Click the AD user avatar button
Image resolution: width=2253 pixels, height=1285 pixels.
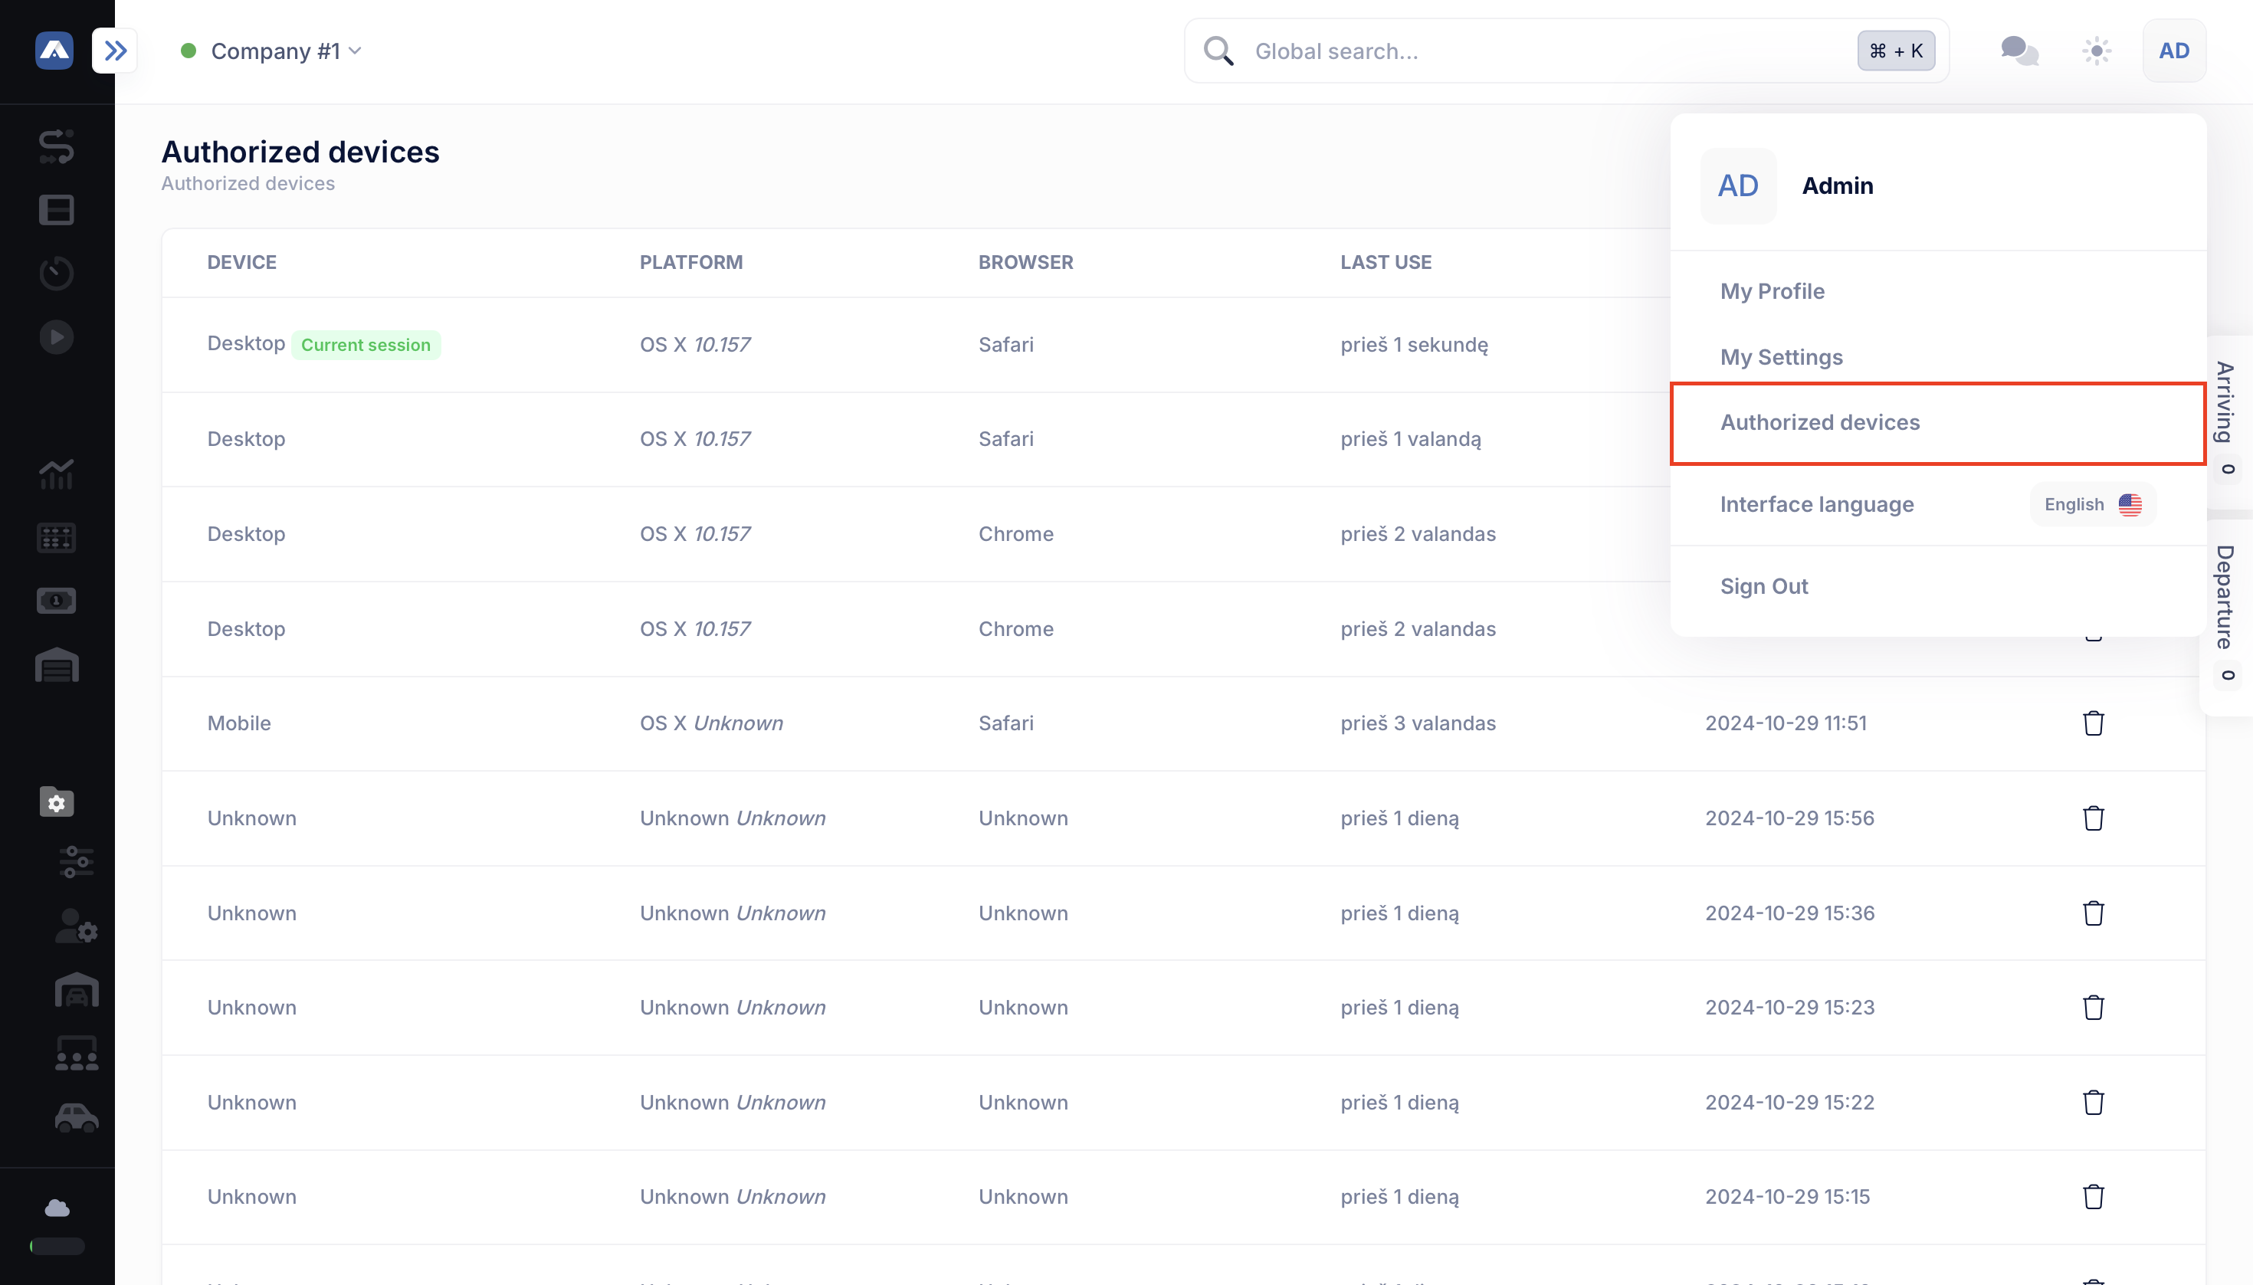tap(2173, 51)
